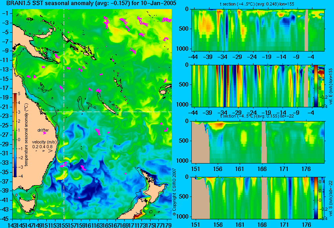Click the 'vel. S (m/s) lat=-22' label
Screen dimensions: 334x228
coord(330,198)
